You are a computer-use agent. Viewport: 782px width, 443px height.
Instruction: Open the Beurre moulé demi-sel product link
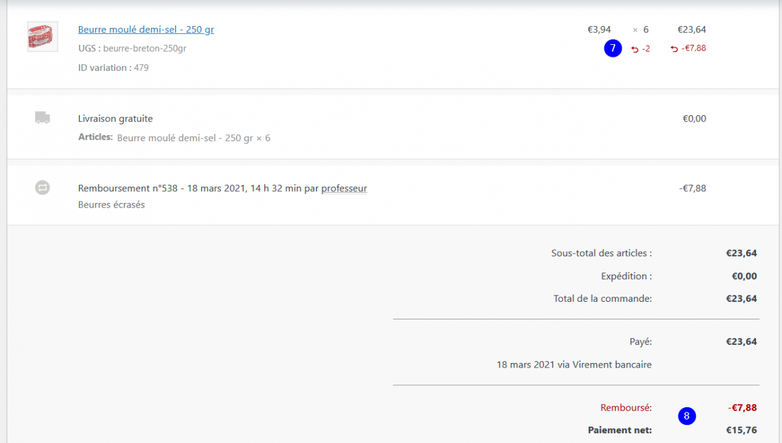point(146,29)
